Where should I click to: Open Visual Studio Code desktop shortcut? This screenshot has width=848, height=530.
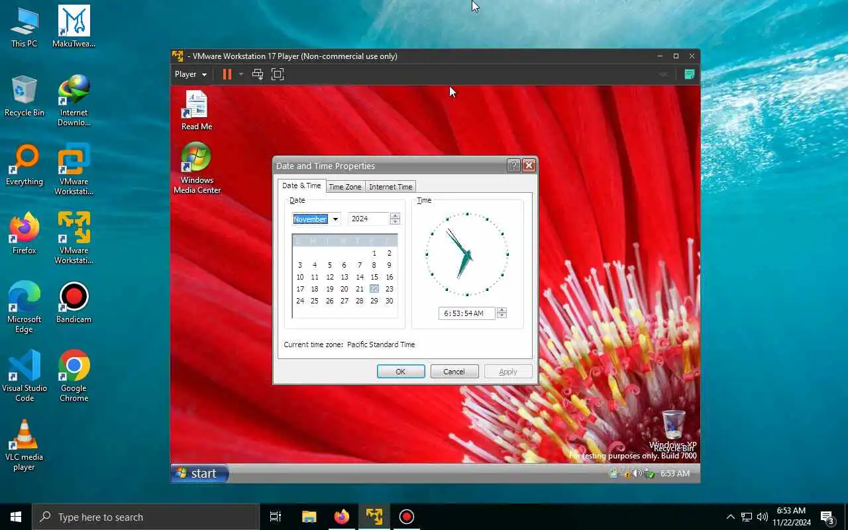(x=25, y=377)
